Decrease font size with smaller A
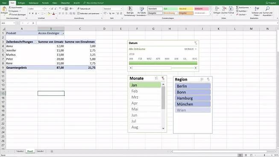 coord(56,9)
